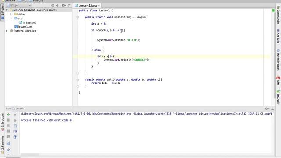Switch to the Lesson1.java editor tab
The height and width of the screenshot is (158, 281).
pos(87,6)
